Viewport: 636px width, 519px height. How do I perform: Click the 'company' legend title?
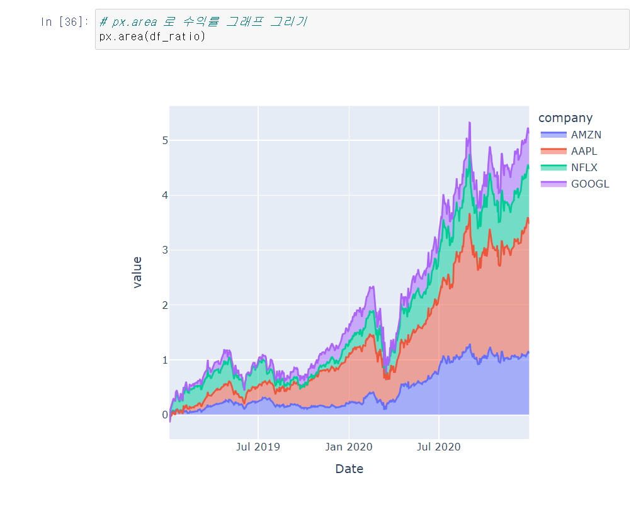[565, 118]
